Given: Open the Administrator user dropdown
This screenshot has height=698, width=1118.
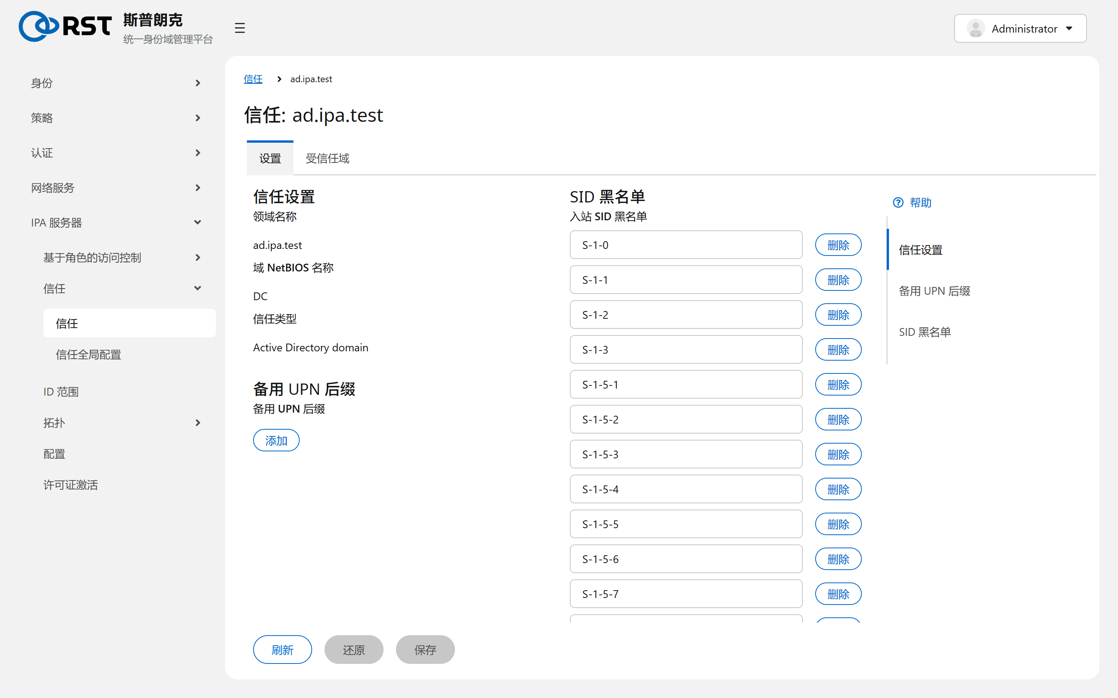Looking at the screenshot, I should point(1020,29).
